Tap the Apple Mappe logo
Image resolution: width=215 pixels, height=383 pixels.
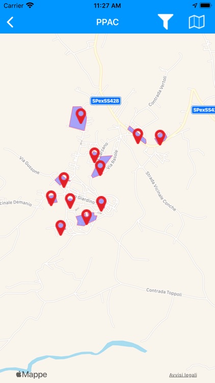(x=32, y=374)
